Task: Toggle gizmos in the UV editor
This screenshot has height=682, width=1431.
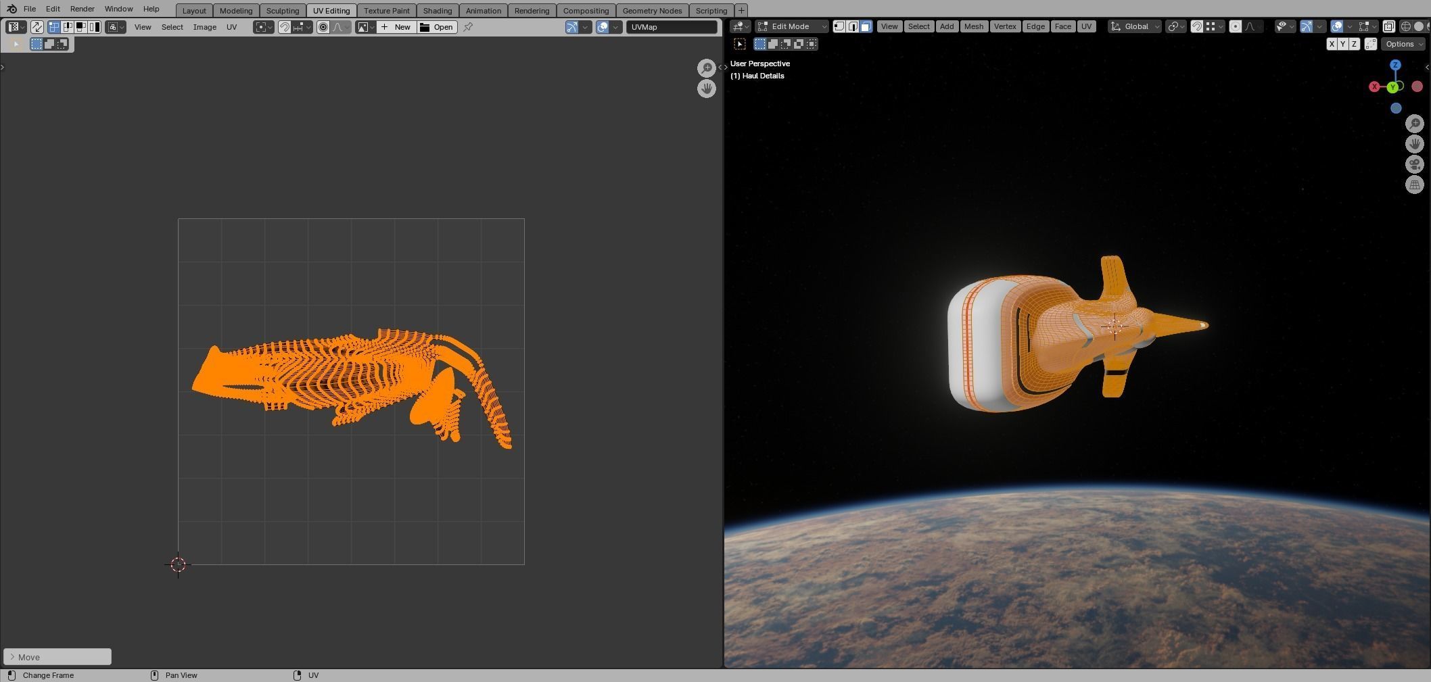Action: [x=572, y=27]
